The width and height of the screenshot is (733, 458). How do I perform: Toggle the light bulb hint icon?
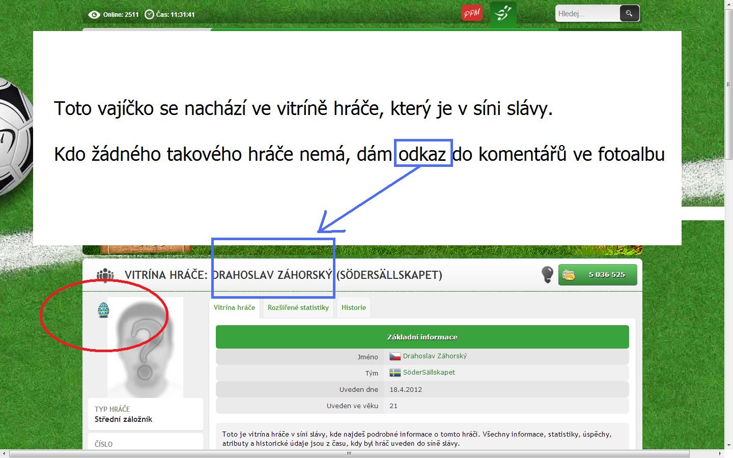[547, 274]
